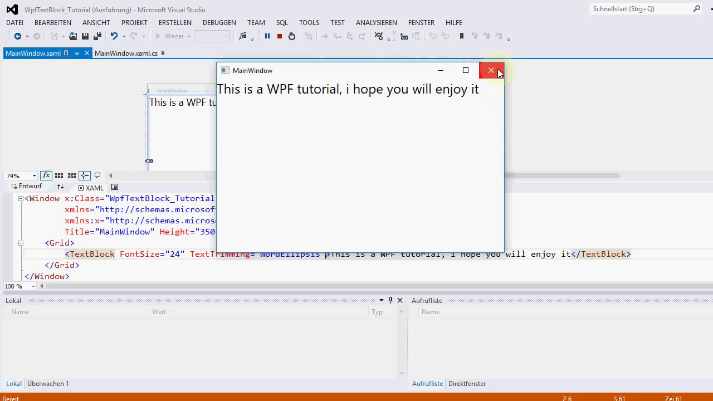Close the Lokal panel
The image size is (713, 401).
[x=400, y=300]
